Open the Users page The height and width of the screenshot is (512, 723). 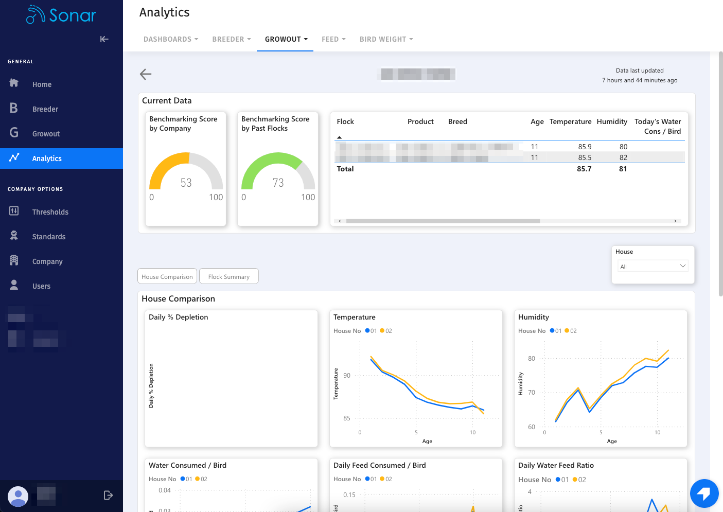click(x=41, y=286)
